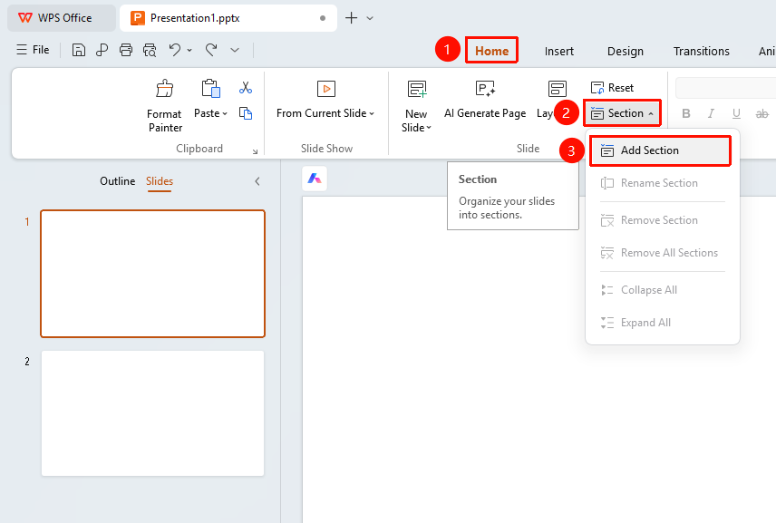
Task: Click the WPS AI floating icon above slide
Action: (315, 179)
